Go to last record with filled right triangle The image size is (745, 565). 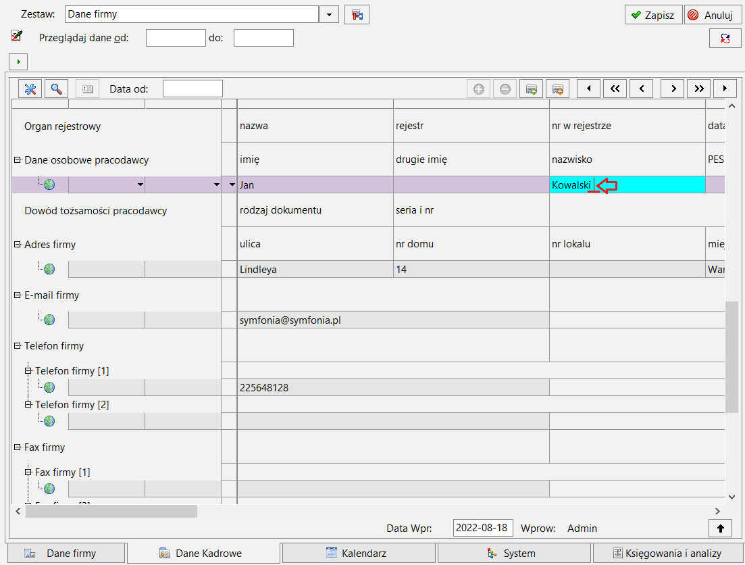(725, 89)
